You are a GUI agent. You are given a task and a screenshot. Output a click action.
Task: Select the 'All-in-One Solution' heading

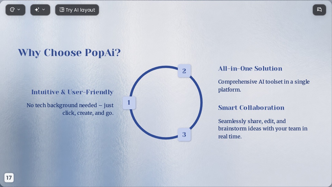click(x=250, y=69)
